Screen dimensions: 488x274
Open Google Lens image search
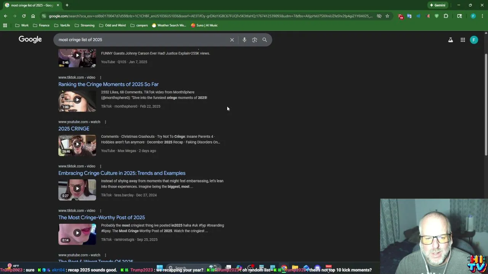255,40
